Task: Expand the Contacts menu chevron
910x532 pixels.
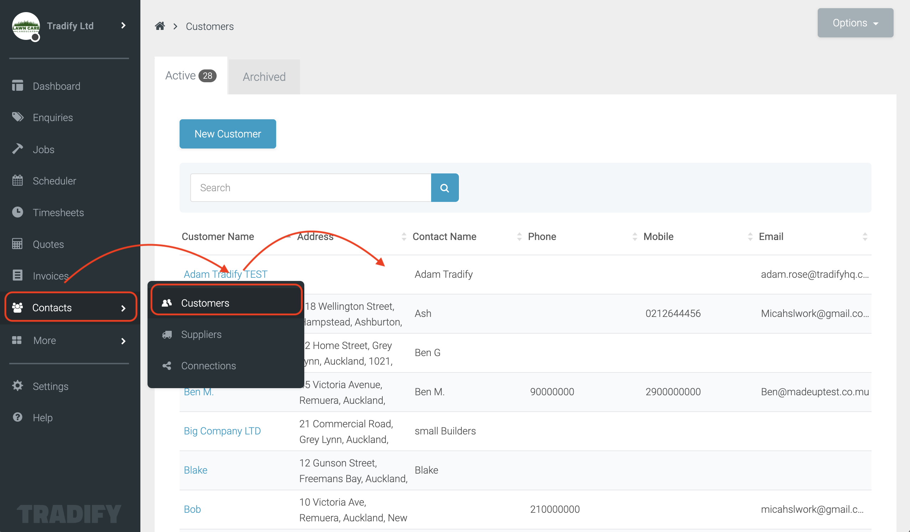Action: pyautogui.click(x=123, y=308)
